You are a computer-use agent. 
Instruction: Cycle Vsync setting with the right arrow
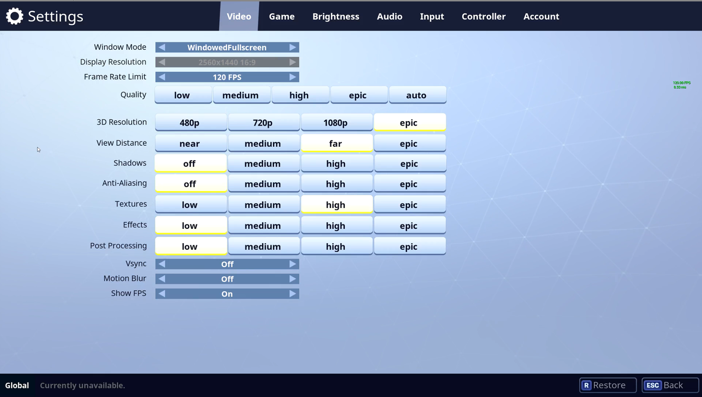(293, 264)
